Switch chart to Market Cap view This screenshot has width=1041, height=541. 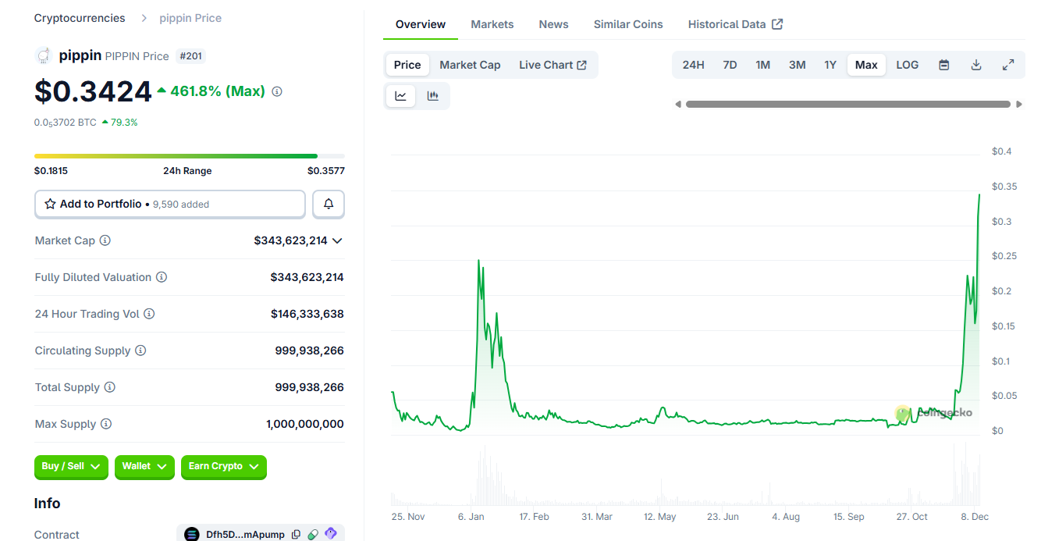click(470, 65)
